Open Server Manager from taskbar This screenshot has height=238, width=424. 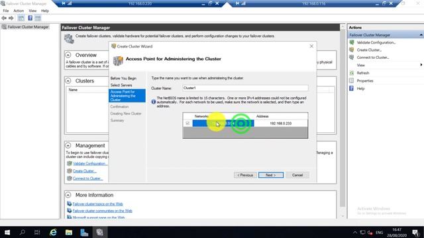point(84,232)
